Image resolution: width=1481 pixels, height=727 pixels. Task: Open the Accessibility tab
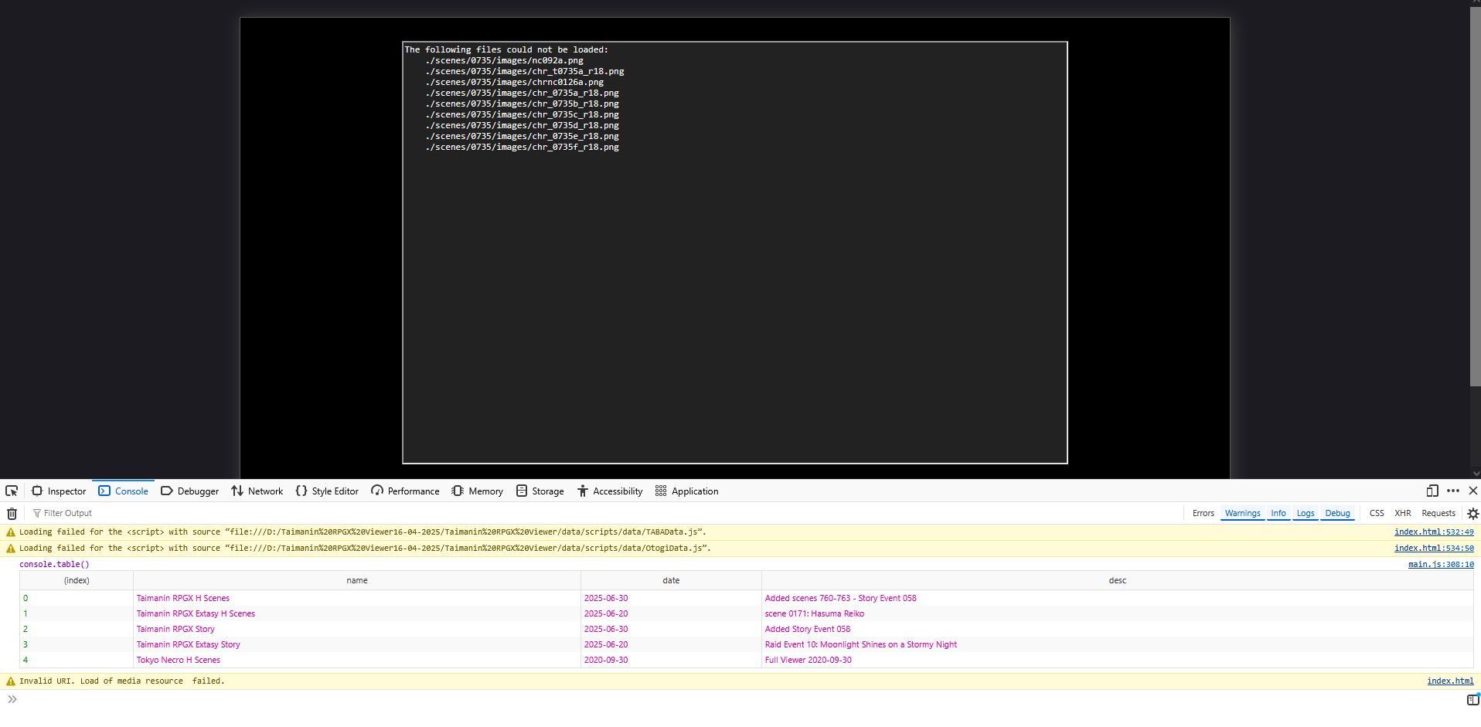[x=610, y=491]
